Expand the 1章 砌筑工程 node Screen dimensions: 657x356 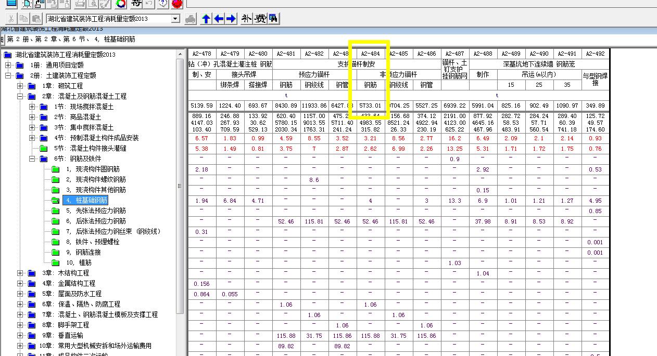coord(20,86)
